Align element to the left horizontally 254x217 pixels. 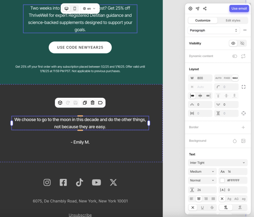[x=192, y=96]
